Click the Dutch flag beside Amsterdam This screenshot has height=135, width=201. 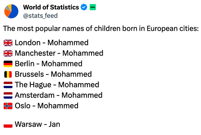click(8, 95)
